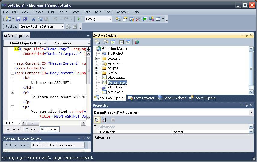The height and width of the screenshot is (162, 257).
Task: Collapse the h2 code outlining block
Action: pos(12,78)
